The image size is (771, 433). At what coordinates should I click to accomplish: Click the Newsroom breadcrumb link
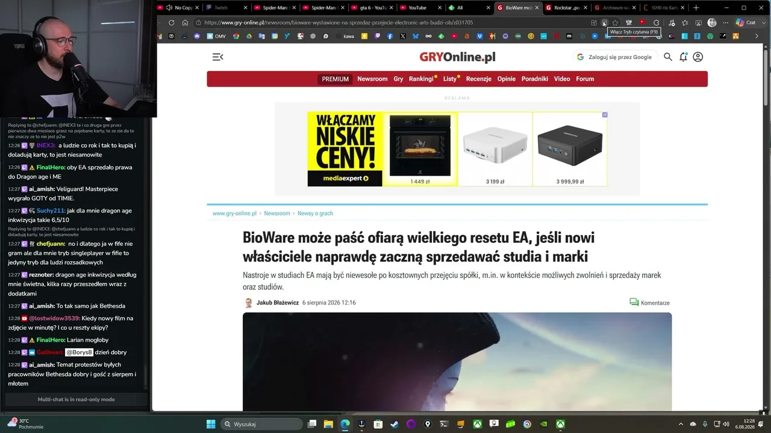[277, 213]
